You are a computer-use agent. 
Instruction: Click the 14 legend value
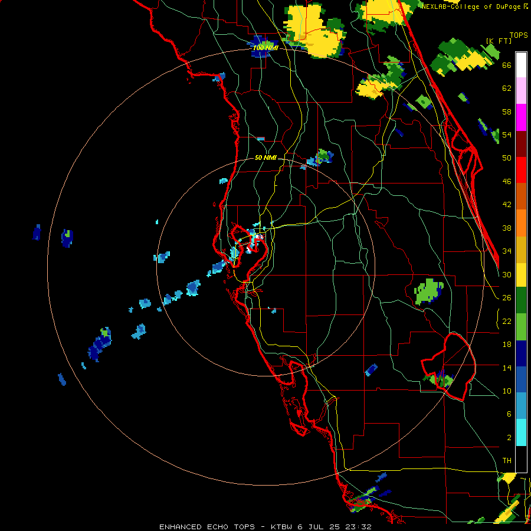(507, 368)
